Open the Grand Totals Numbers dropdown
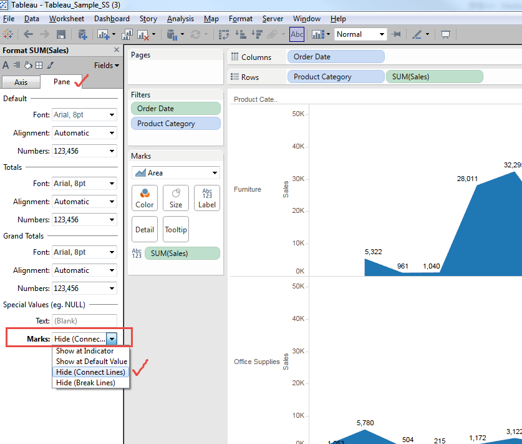 pos(85,288)
